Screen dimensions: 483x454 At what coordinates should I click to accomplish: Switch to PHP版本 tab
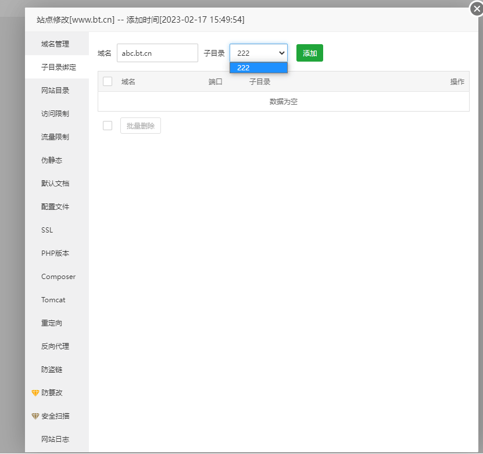coord(55,253)
